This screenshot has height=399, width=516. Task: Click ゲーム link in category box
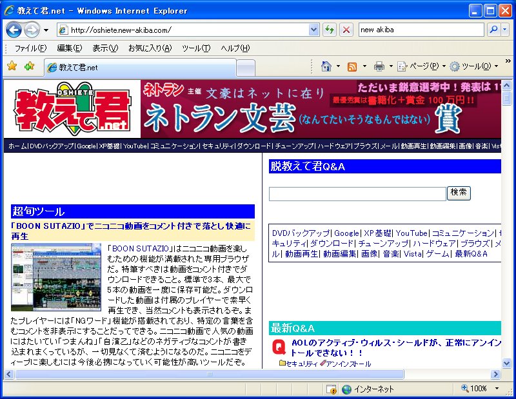pos(438,253)
